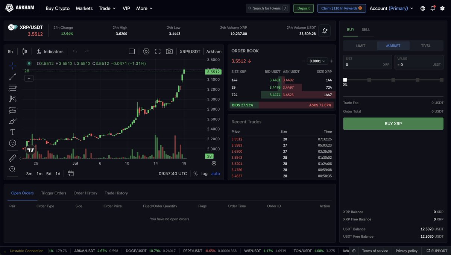The width and height of the screenshot is (451, 255).
Task: Select the crosshair cursor tool
Action: point(12,66)
